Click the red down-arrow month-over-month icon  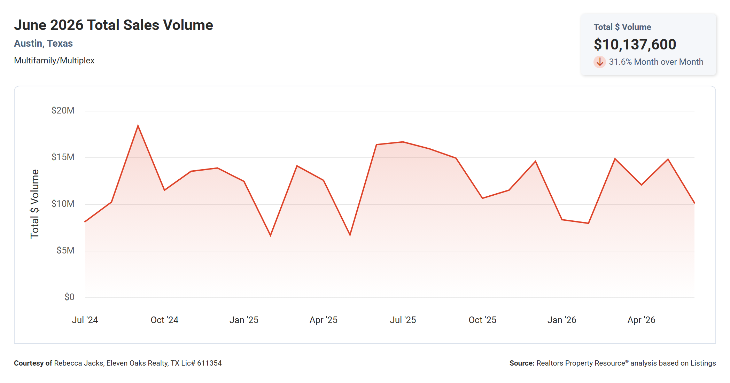599,62
